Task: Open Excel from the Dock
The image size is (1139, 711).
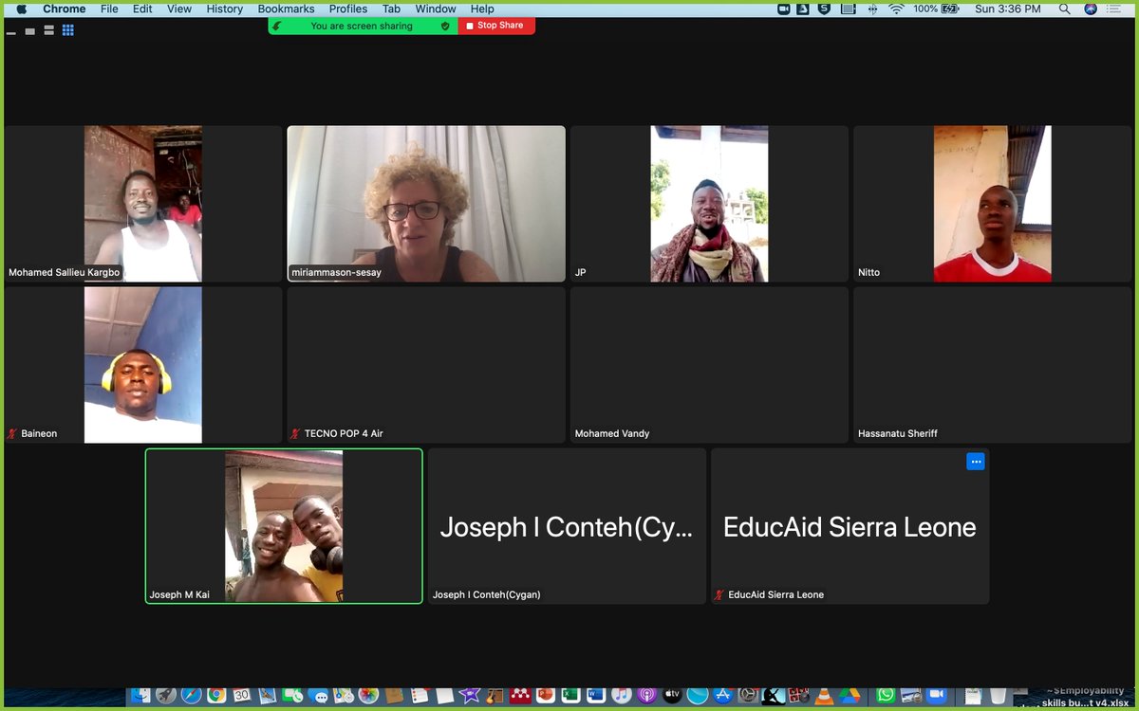Action: tap(570, 695)
